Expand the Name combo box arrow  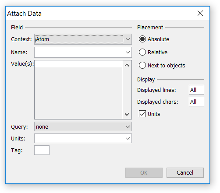coord(128,52)
